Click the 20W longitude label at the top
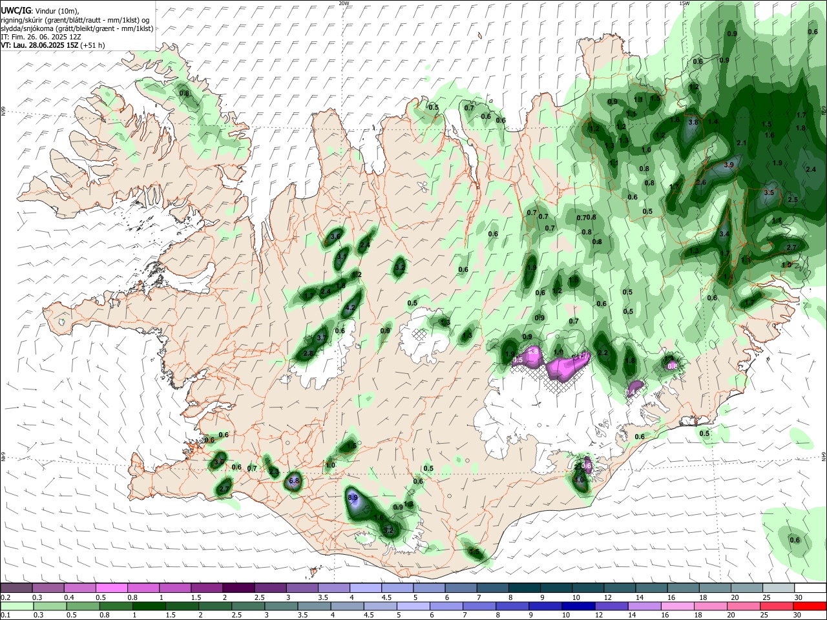Viewport: 827px width, 620px height. [x=344, y=3]
